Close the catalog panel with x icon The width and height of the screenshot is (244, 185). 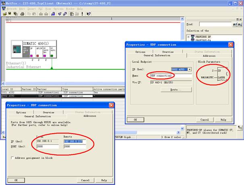(241, 19)
